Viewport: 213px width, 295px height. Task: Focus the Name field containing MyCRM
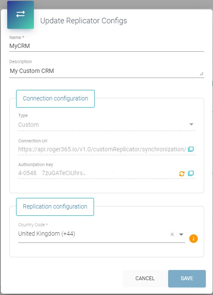[x=107, y=46]
